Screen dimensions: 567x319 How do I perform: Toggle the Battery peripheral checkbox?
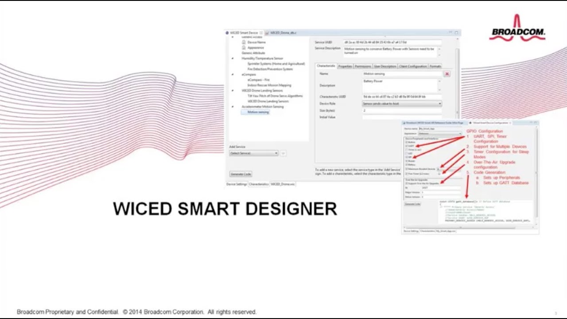[x=407, y=164]
